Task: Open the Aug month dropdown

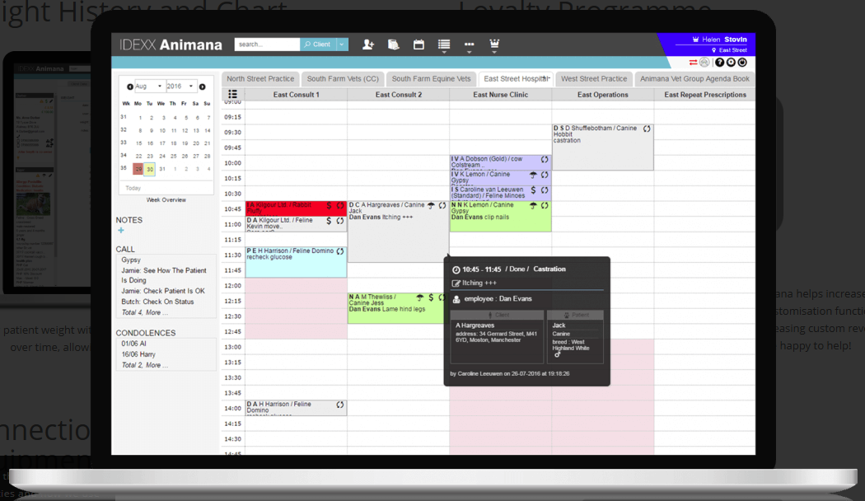Action: click(x=148, y=86)
